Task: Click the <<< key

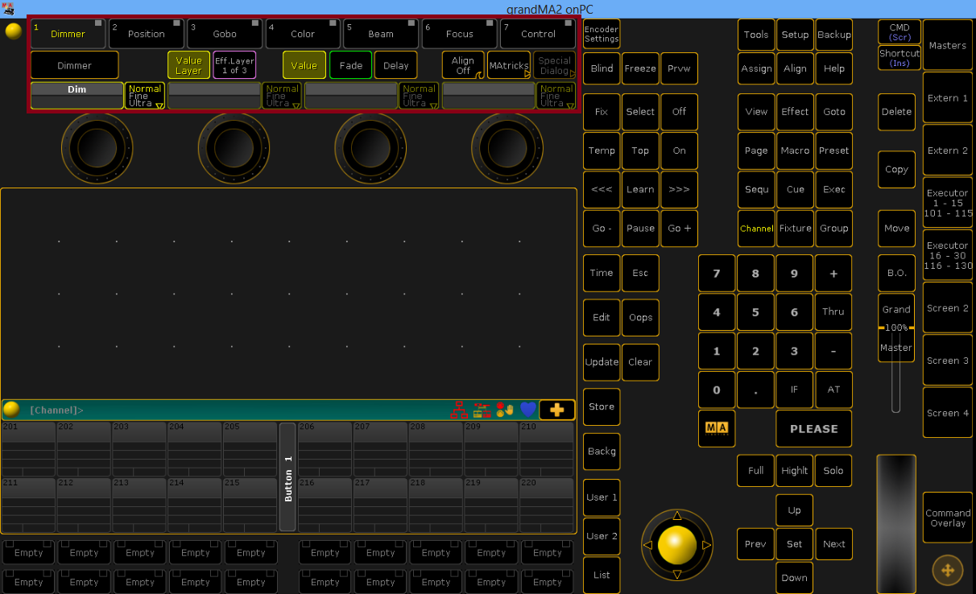Action: 602,189
